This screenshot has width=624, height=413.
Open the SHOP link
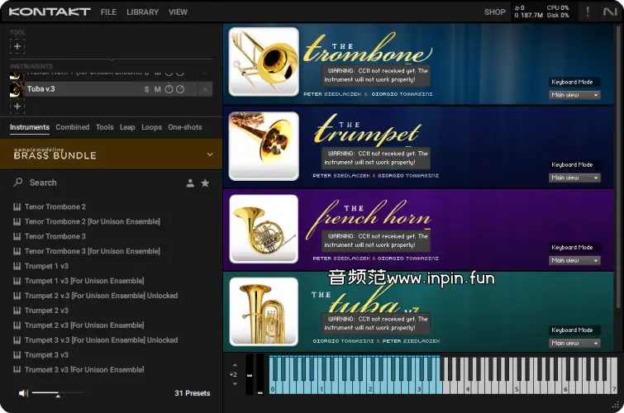[494, 12]
